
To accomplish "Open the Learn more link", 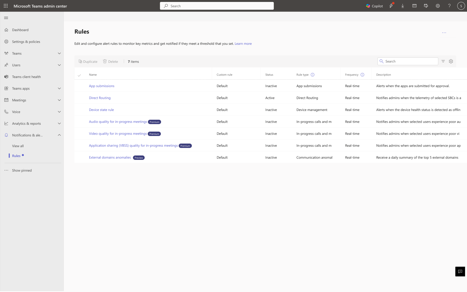I will (243, 44).
